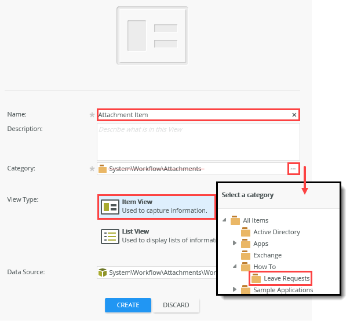Click the 'Select a category' heading

point(247,195)
